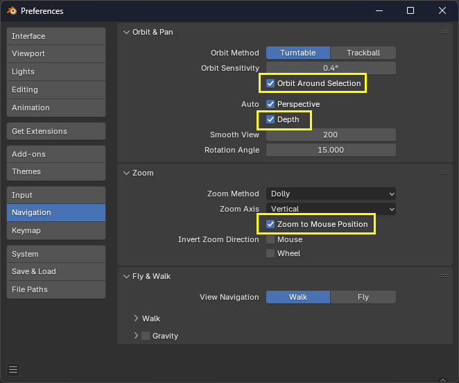Open the Get Extensions section
The width and height of the screenshot is (459, 383).
(56, 131)
